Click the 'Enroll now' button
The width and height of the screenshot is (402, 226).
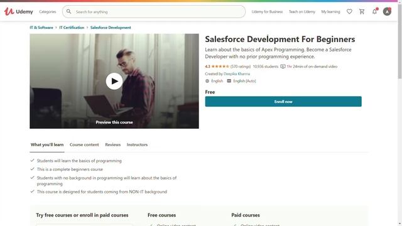pyautogui.click(x=283, y=102)
